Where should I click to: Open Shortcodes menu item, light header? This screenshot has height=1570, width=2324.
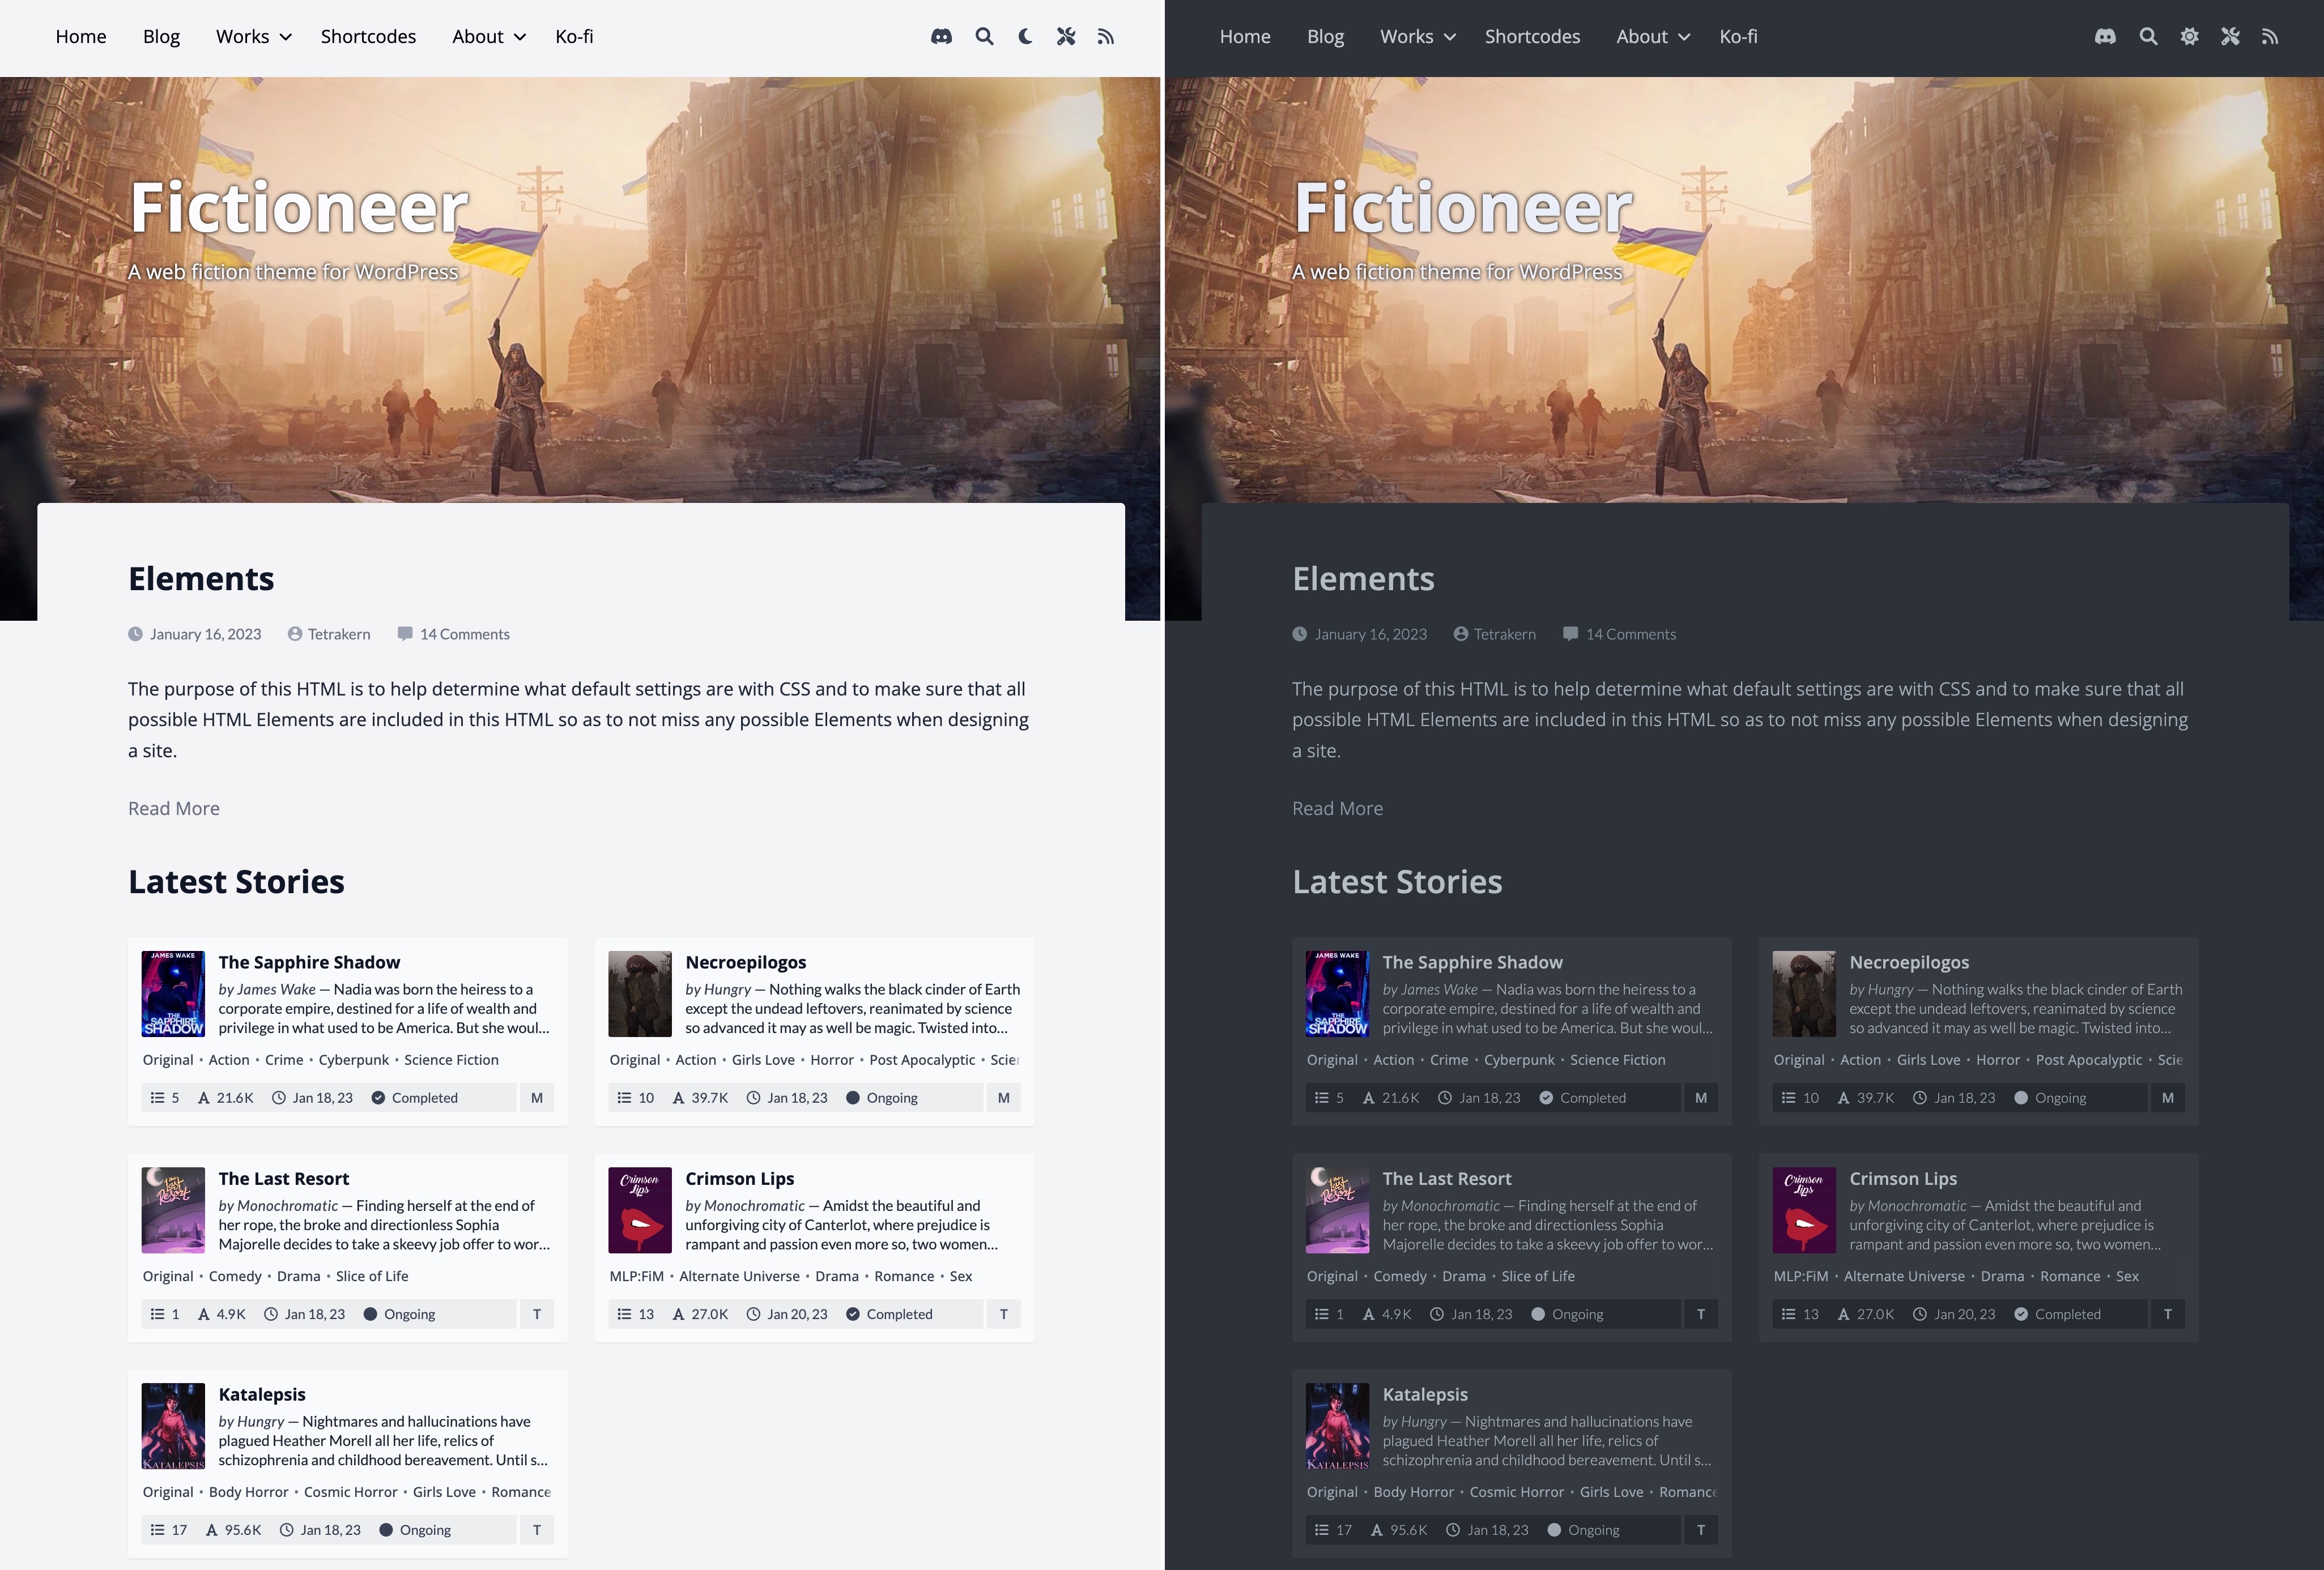click(x=368, y=37)
